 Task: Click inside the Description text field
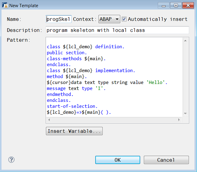click(117, 30)
